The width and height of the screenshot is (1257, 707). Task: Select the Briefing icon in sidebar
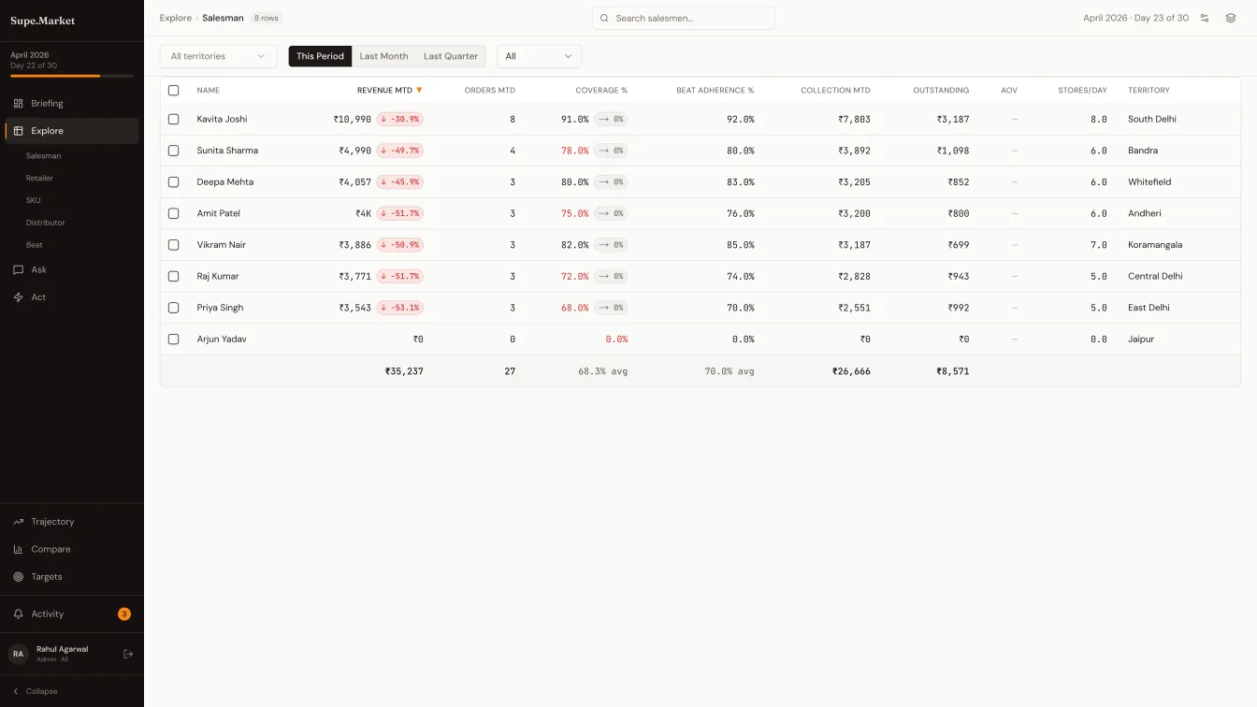point(18,103)
